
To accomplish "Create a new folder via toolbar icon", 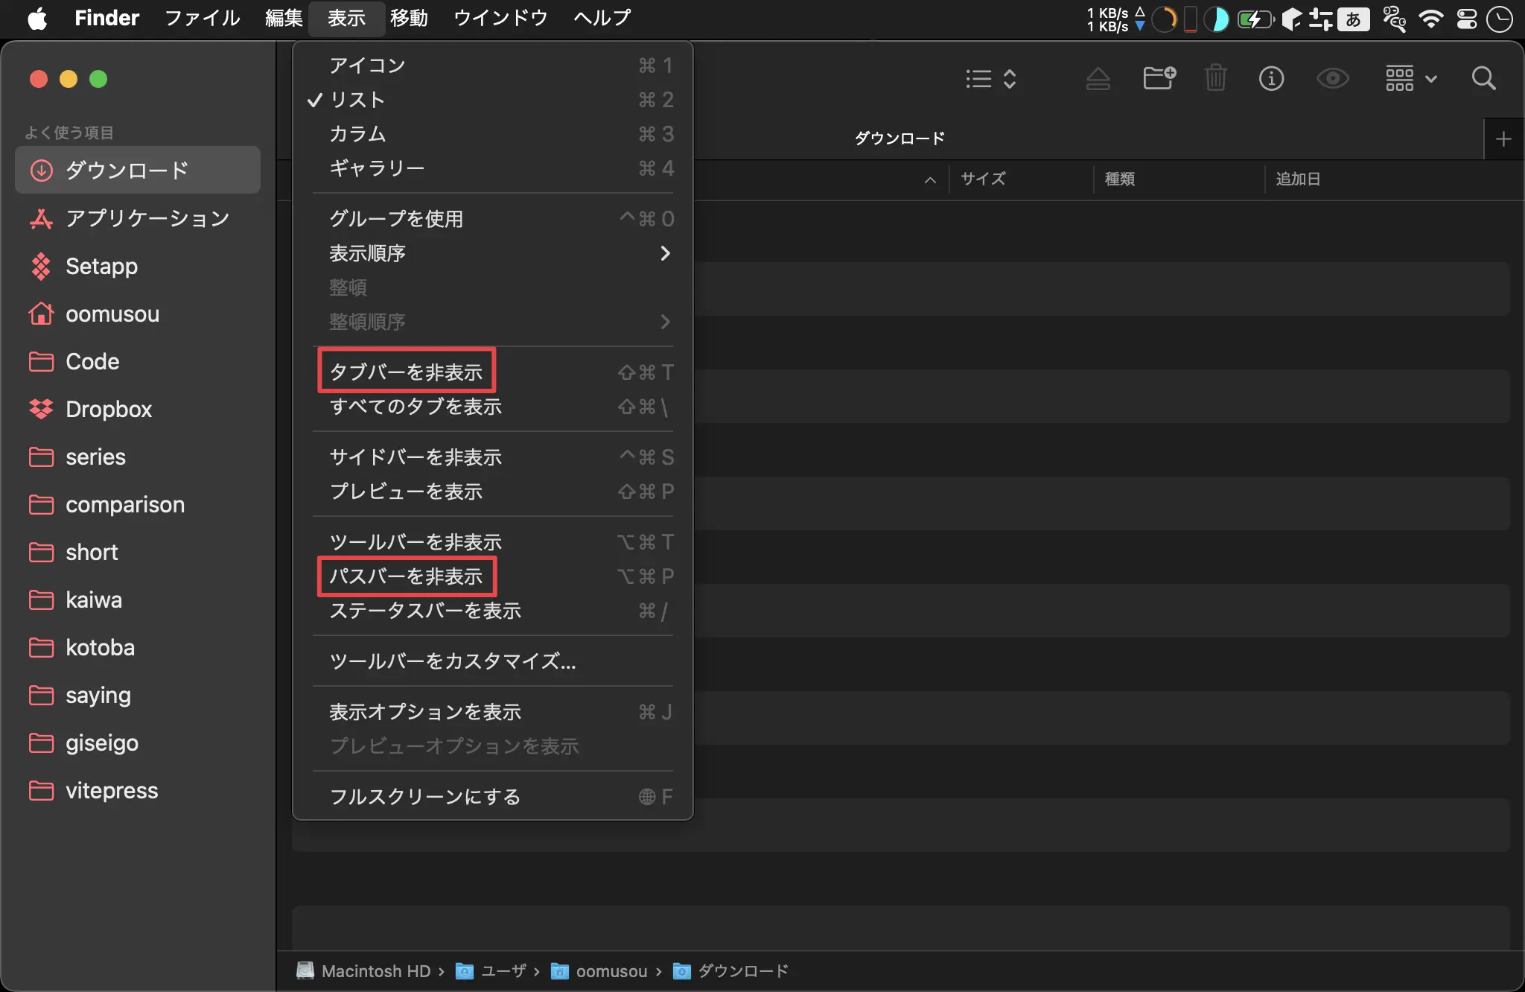I will [x=1159, y=78].
